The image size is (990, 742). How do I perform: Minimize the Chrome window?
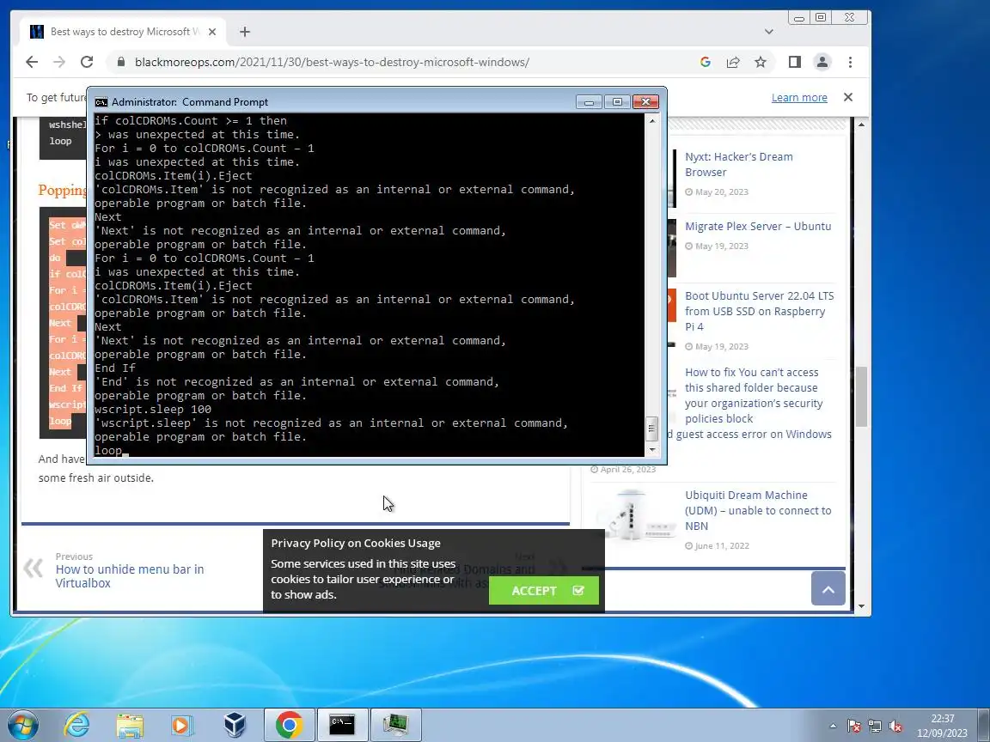pyautogui.click(x=798, y=18)
